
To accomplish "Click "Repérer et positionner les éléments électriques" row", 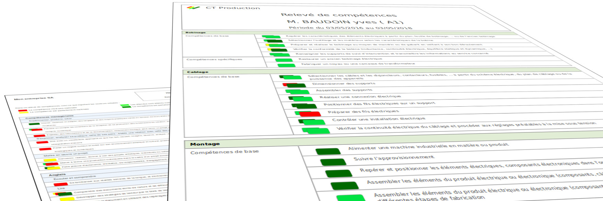I will coord(480,166).
